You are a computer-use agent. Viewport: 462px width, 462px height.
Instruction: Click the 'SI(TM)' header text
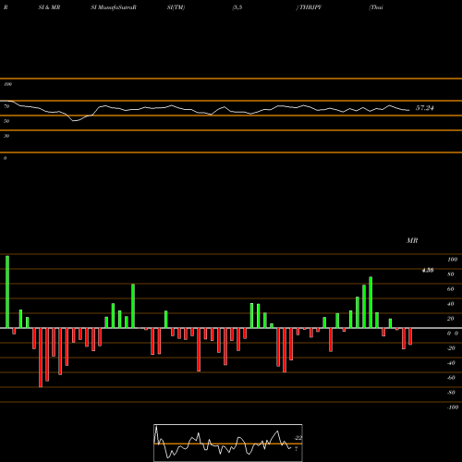click(x=176, y=7)
